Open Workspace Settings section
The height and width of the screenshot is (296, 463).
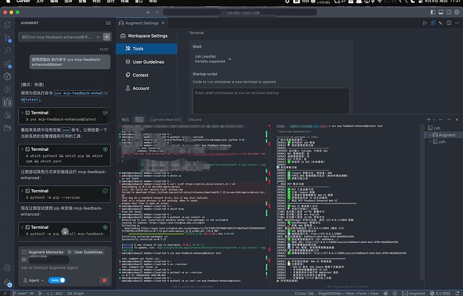144,36
